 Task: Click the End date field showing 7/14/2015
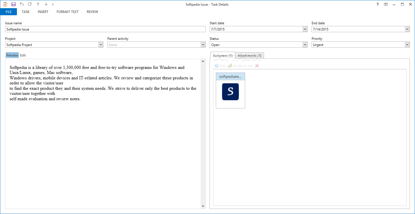point(361,29)
